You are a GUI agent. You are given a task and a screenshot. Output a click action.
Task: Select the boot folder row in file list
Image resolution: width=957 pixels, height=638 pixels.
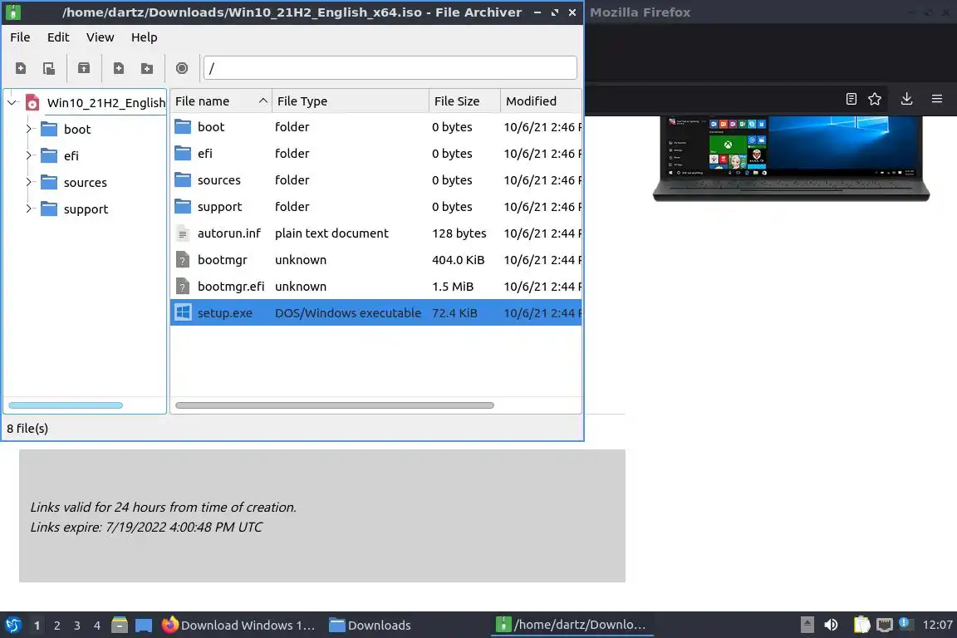click(376, 127)
